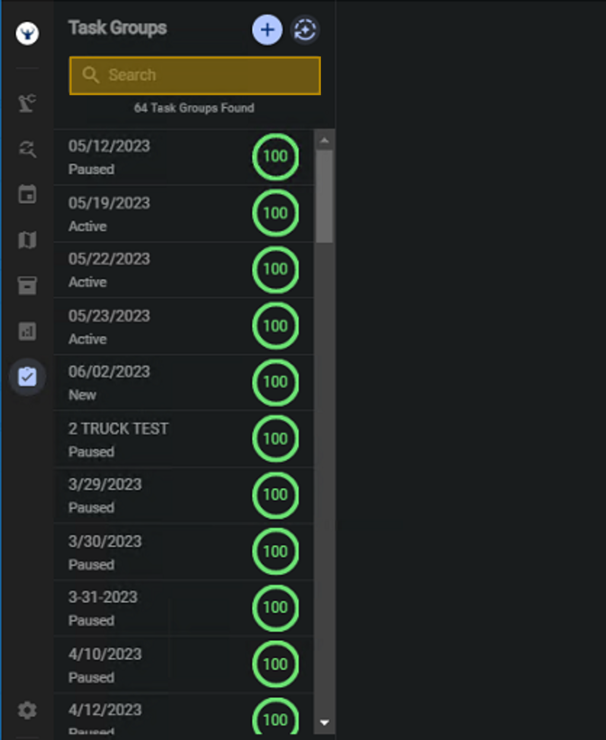Click the app logo at top of sidebar
This screenshot has height=740, width=606.
pos(27,33)
